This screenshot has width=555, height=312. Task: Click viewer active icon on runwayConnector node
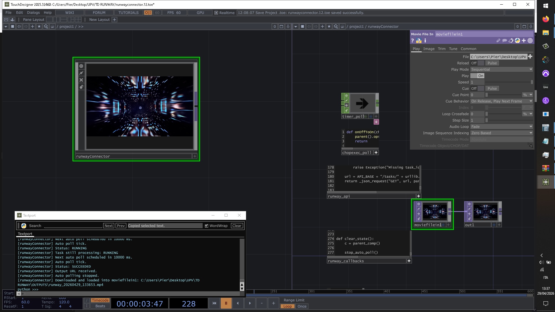81,66
